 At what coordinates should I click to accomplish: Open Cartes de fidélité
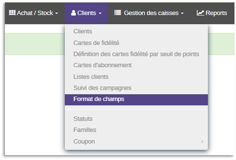(x=96, y=43)
